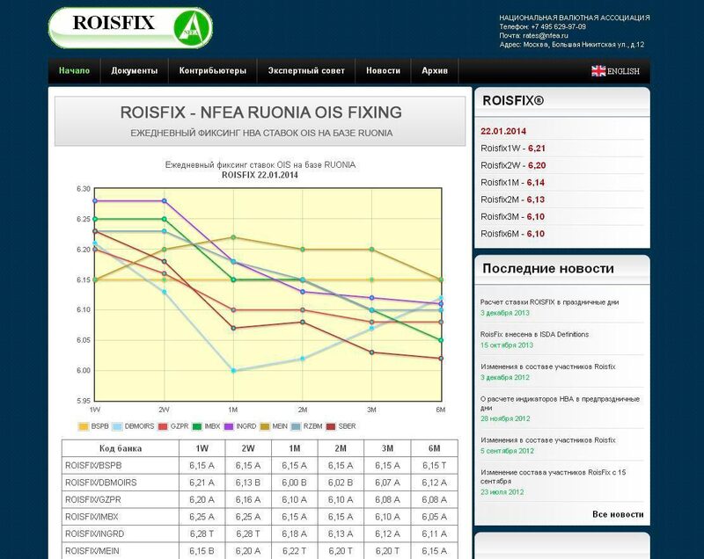Select the ROISFIX/GZPR table row label
Screen dimensions: 704x559
[93, 500]
